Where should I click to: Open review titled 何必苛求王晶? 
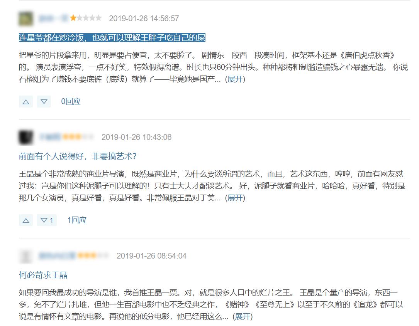click(x=43, y=275)
